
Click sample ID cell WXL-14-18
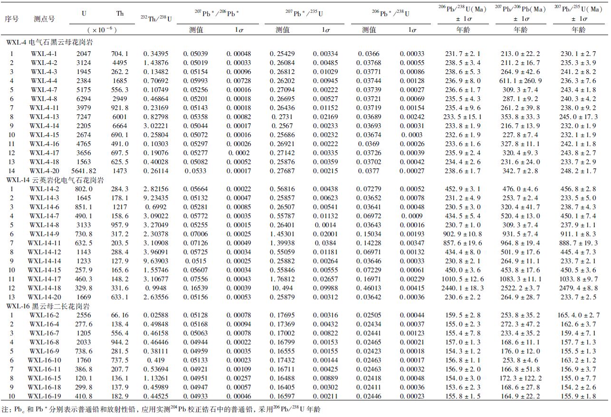pos(44,288)
